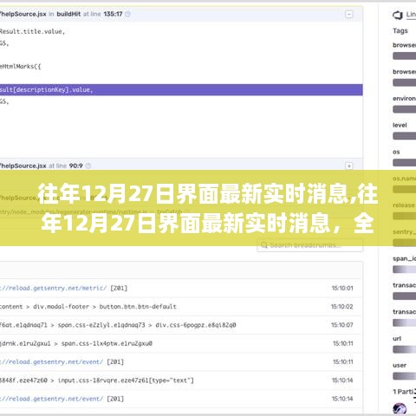Viewport: 416px width, 416px height.
Task: Click the 15:10:01 breadcrumb timestamp
Action: click(342, 288)
